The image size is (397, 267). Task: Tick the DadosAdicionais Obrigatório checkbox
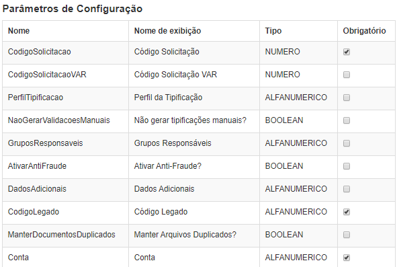[x=347, y=189]
